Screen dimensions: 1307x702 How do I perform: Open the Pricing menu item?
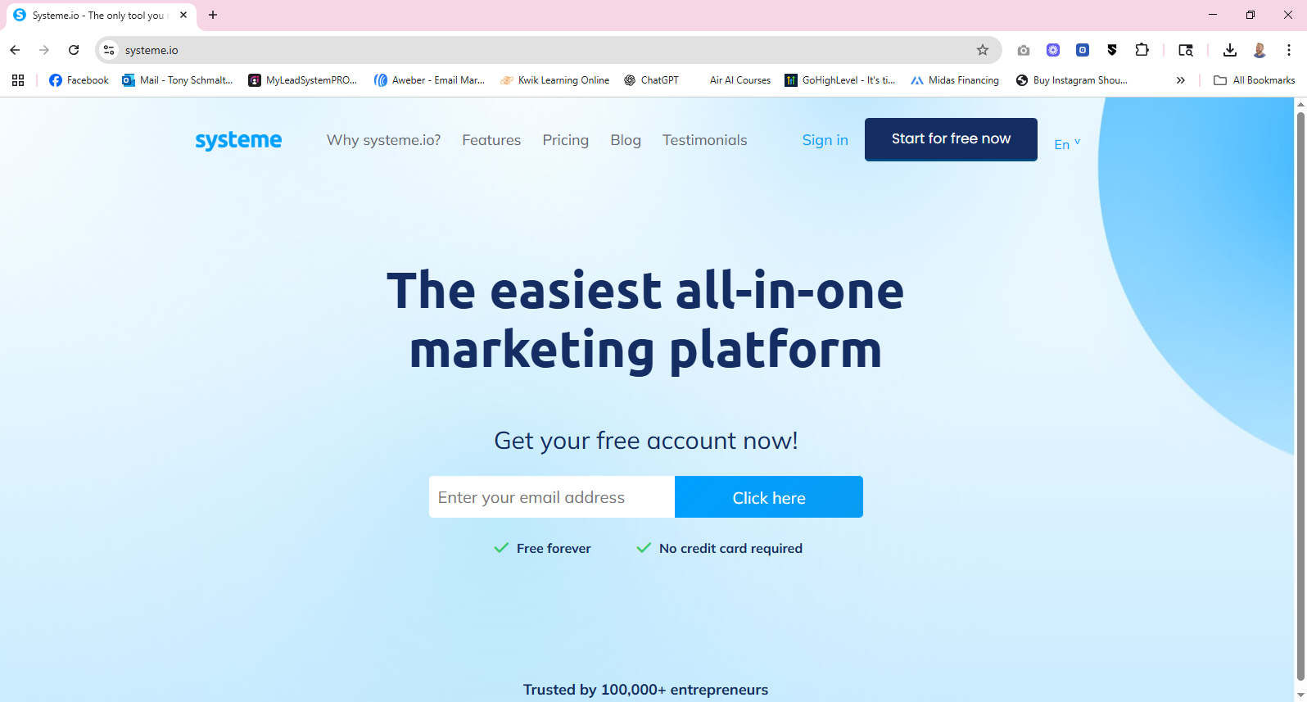[566, 140]
